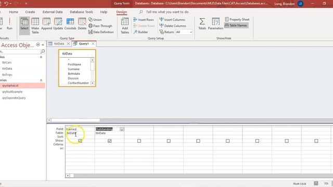The image size is (333, 187).
Task: Select the Union query option
Action: click(95, 20)
